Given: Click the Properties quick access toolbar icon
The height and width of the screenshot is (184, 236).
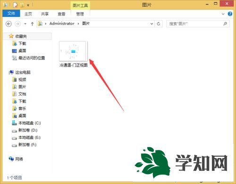Looking at the screenshot, I should pos(16,5).
